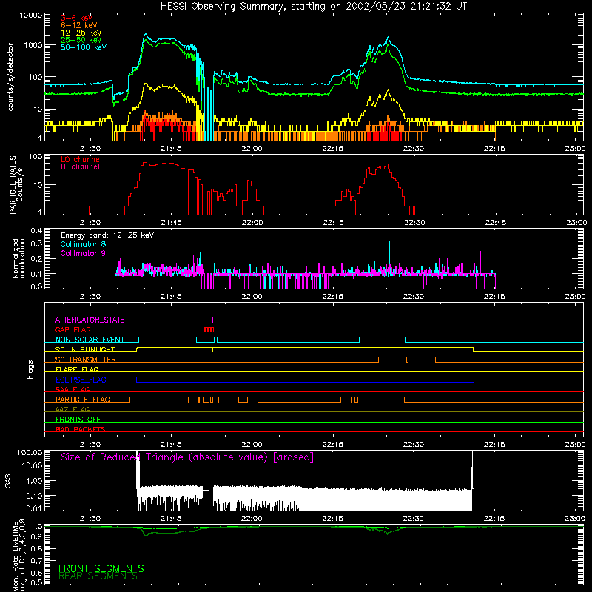Click the HESSI Observing Summary title

pos(313,7)
